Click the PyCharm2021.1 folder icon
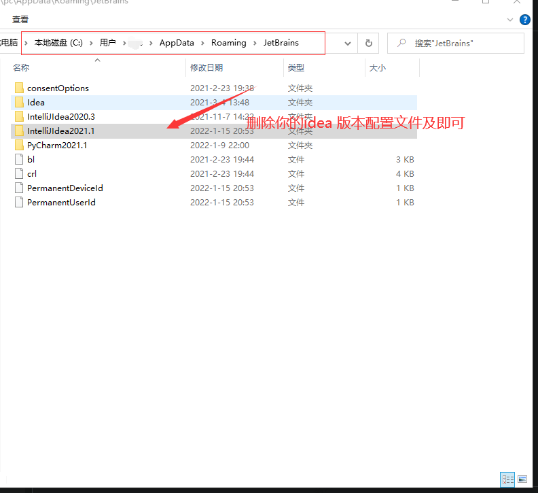 click(19, 146)
